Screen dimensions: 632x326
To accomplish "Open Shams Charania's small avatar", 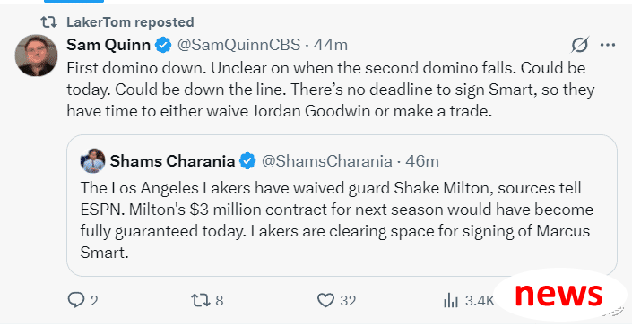I will 92,161.
